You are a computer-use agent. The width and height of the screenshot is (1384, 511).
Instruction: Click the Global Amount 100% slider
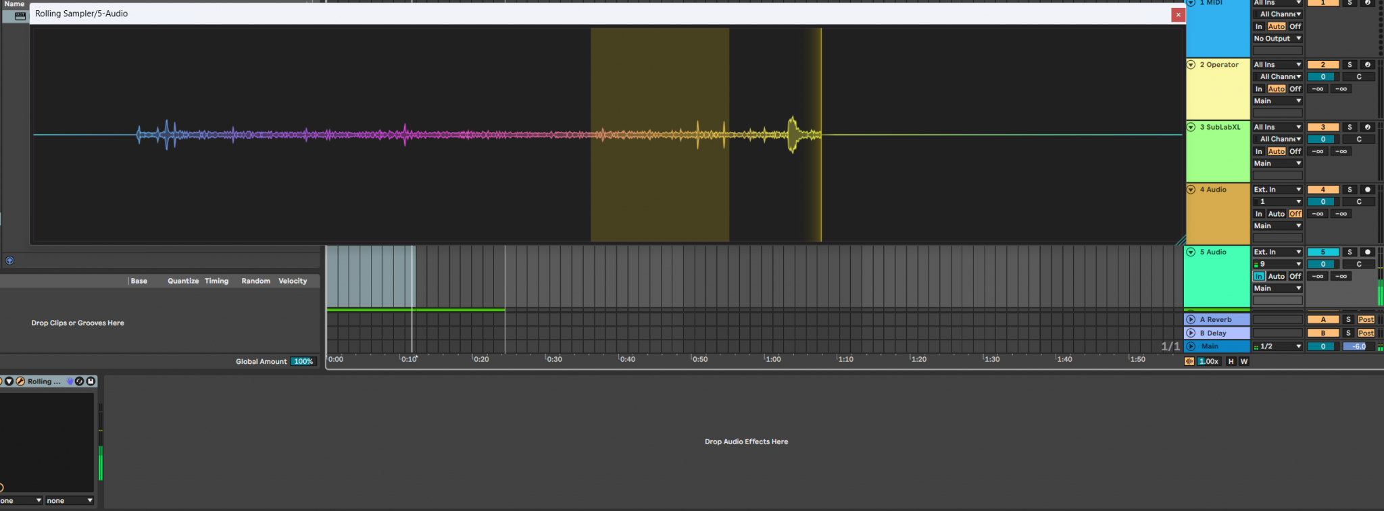[x=303, y=361]
